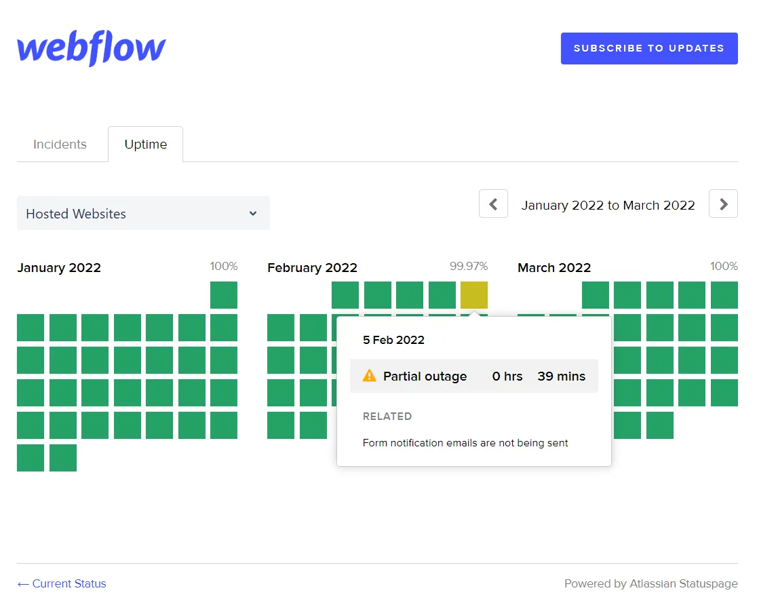Image resolution: width=778 pixels, height=599 pixels.
Task: Select the 1 January 2022 green day square
Action: coord(224,295)
